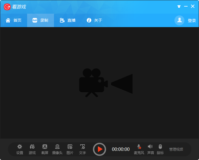Toggle the 麦克风 microphone
Image resolution: width=199 pixels, height=160 pixels.
click(139, 149)
